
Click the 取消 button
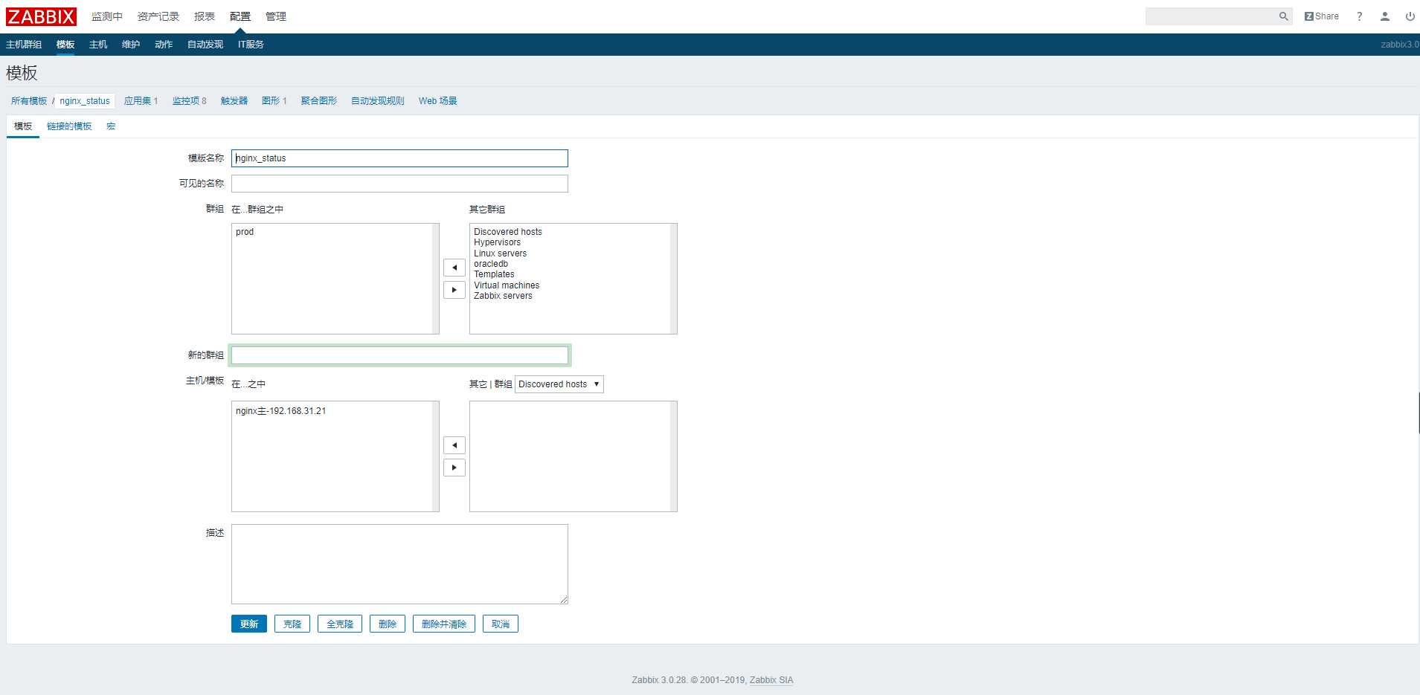(x=501, y=624)
